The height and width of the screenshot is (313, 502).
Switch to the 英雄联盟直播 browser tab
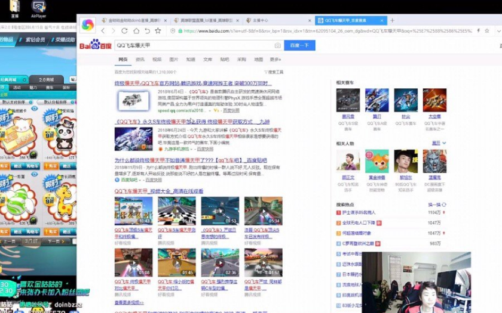[x=207, y=20]
